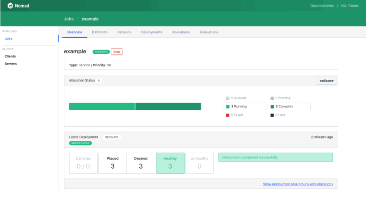The height and width of the screenshot is (202, 367).
Task: Go to the Allocations tab
Action: click(x=181, y=32)
